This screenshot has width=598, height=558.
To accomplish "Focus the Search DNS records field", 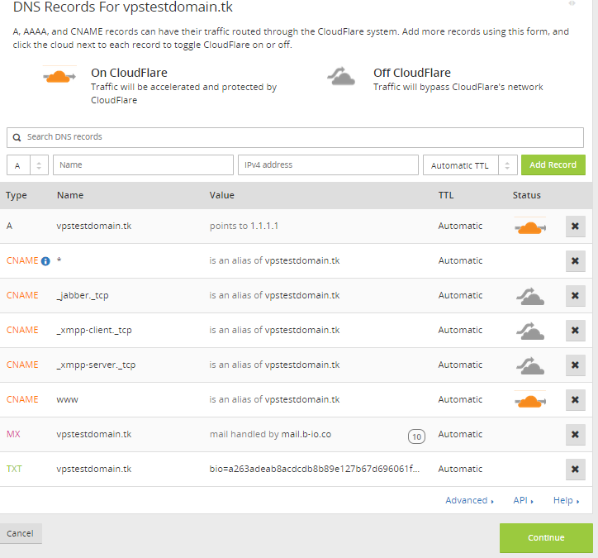I will (295, 137).
